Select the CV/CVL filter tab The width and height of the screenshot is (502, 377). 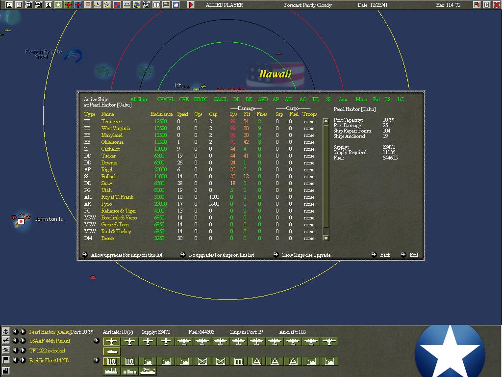click(166, 99)
